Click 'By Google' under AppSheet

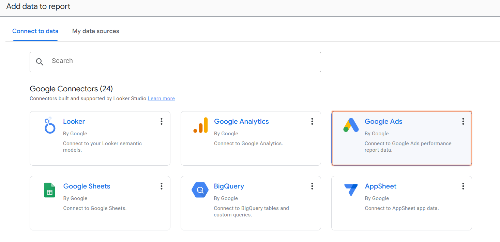coord(377,198)
